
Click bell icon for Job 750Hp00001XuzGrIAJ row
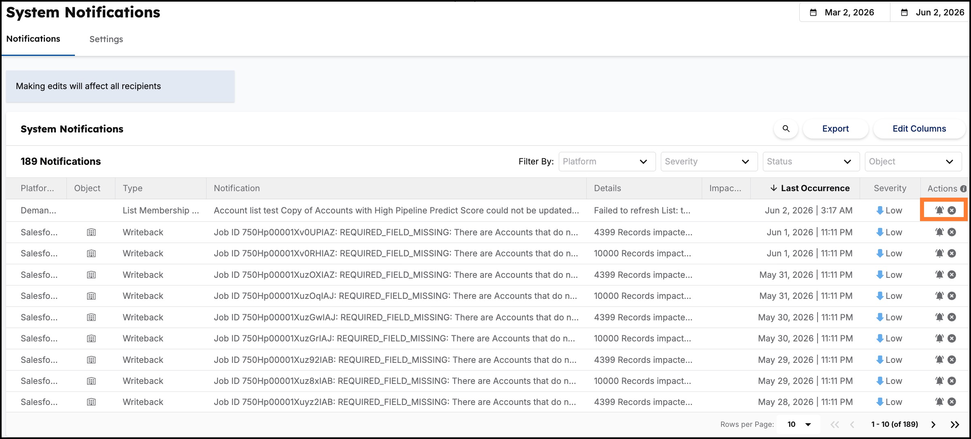[939, 338]
